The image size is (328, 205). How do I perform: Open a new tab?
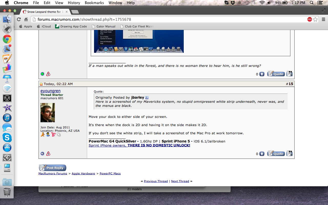click(75, 12)
